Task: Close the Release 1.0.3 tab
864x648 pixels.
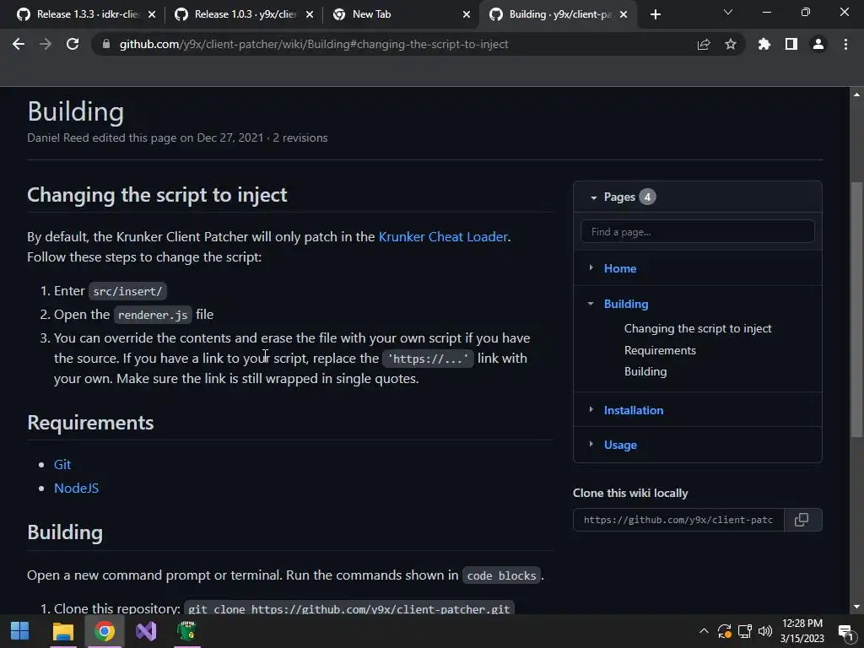Action: (310, 14)
